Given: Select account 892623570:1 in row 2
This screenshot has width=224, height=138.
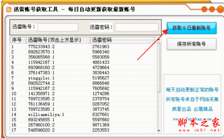Looking at the screenshot, I should click(41, 52).
